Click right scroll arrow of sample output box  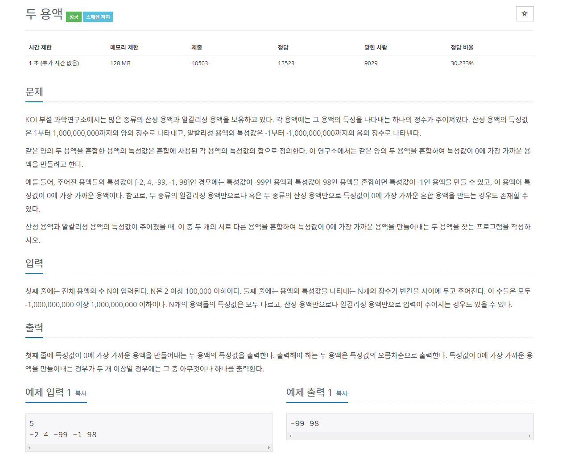(x=530, y=436)
